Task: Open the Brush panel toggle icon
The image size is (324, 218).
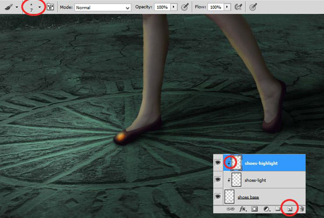Action: point(50,7)
